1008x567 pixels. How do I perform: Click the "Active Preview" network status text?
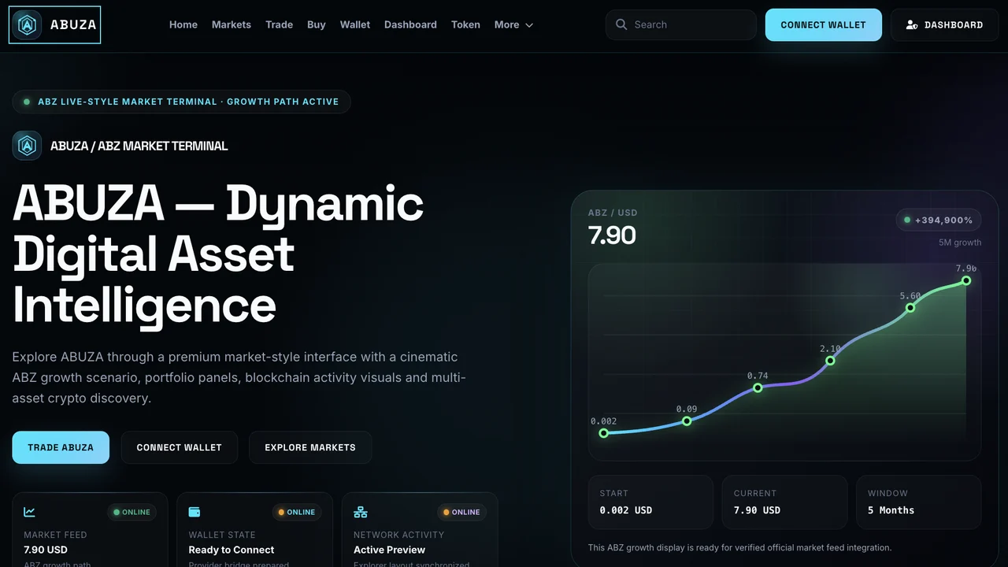(389, 550)
